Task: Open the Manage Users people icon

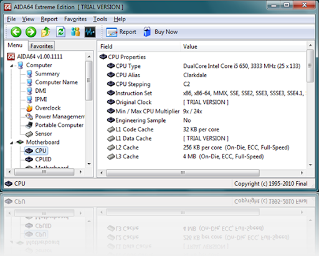Action: [x=75, y=32]
